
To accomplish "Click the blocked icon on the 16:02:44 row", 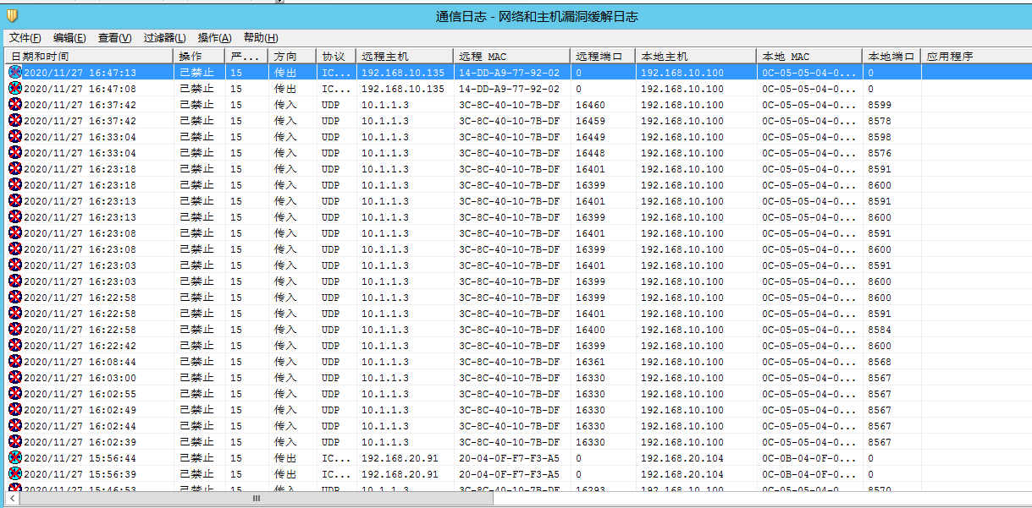I will pos(15,426).
